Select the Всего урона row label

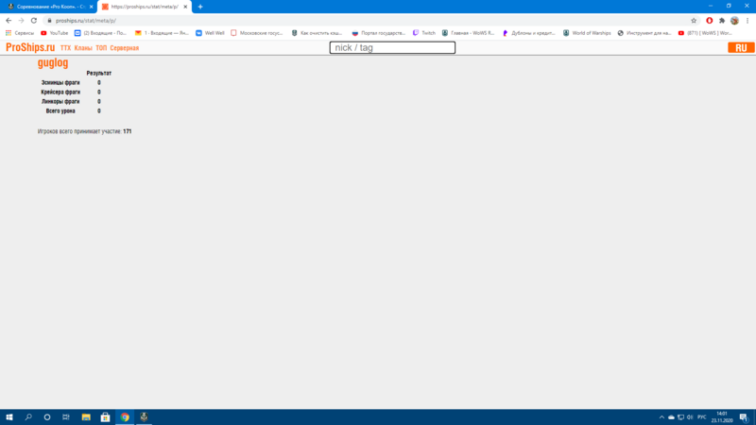[60, 110]
